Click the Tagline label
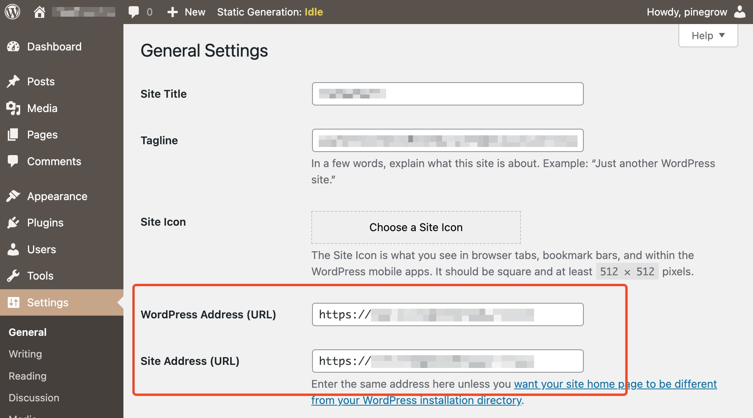 159,140
